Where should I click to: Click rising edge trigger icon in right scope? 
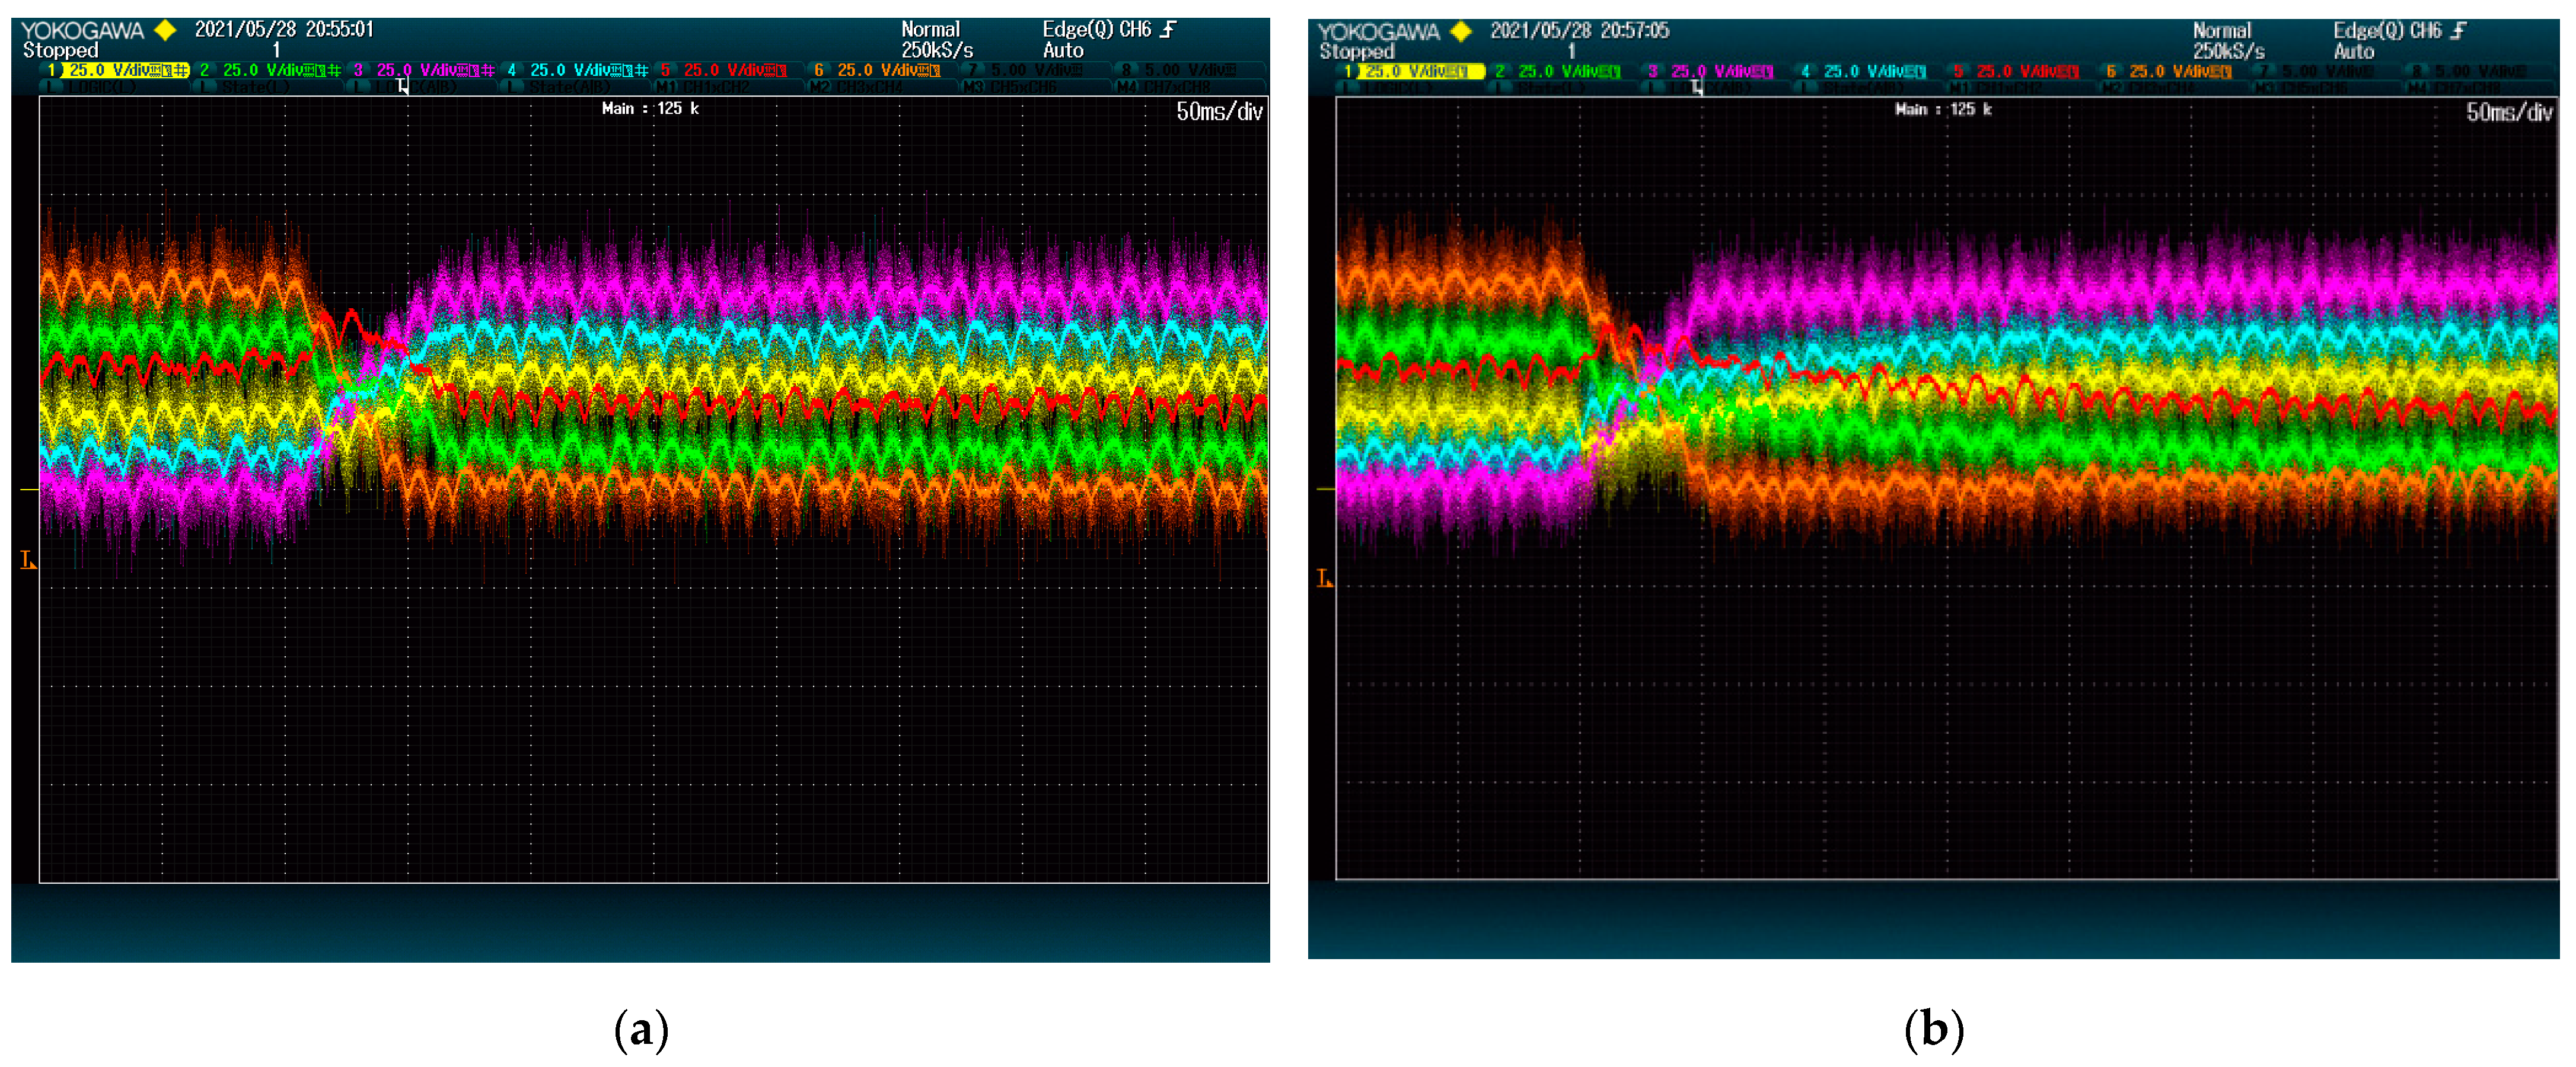[2459, 30]
